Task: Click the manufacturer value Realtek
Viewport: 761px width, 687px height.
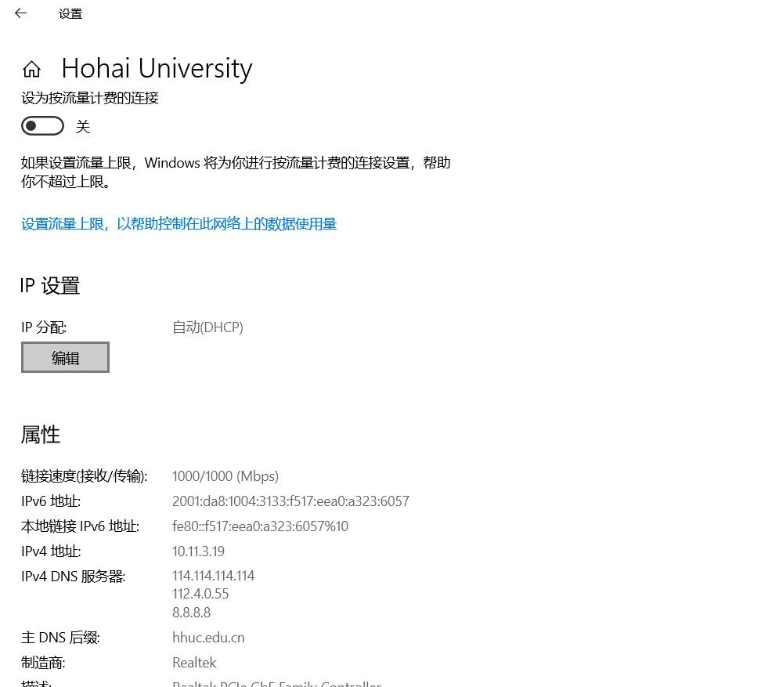Action: [x=194, y=663]
